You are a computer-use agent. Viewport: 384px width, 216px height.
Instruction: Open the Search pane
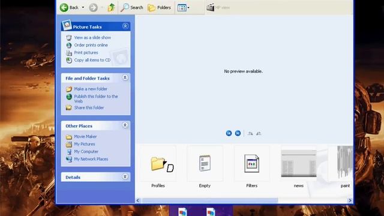pyautogui.click(x=132, y=8)
